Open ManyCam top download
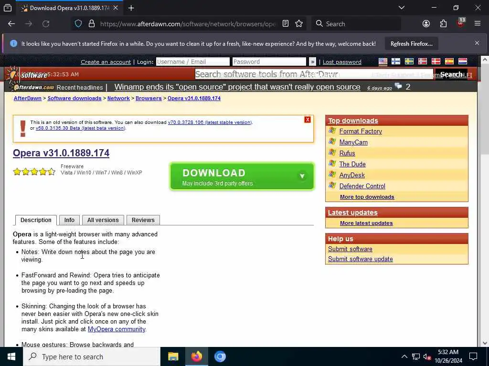Viewport: 489px width, 366px height. click(353, 142)
